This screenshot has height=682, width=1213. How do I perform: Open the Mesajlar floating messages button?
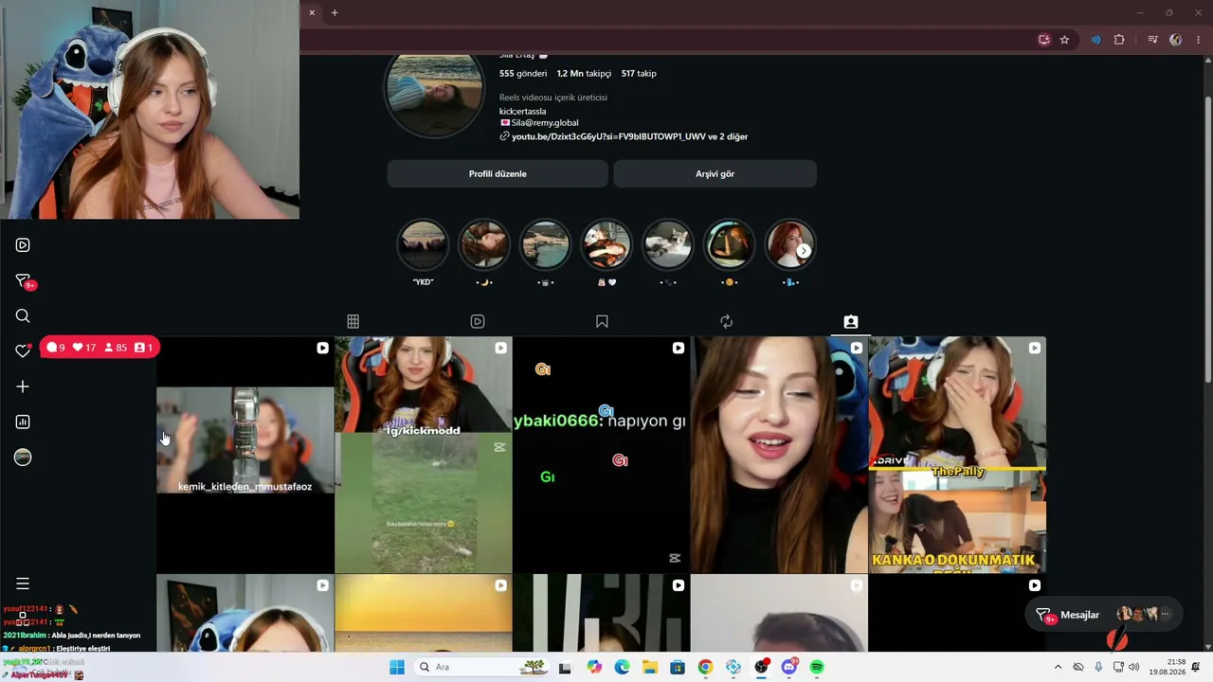[x=1105, y=615]
